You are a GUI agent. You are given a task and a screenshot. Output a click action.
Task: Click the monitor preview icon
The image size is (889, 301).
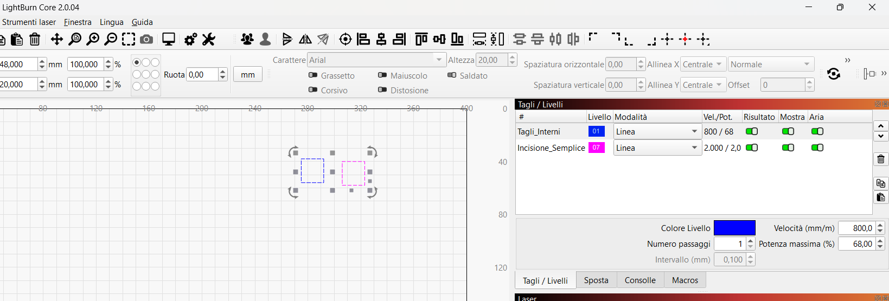[169, 39]
